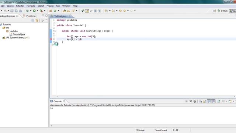Click the Print toolbar icon

20,11
